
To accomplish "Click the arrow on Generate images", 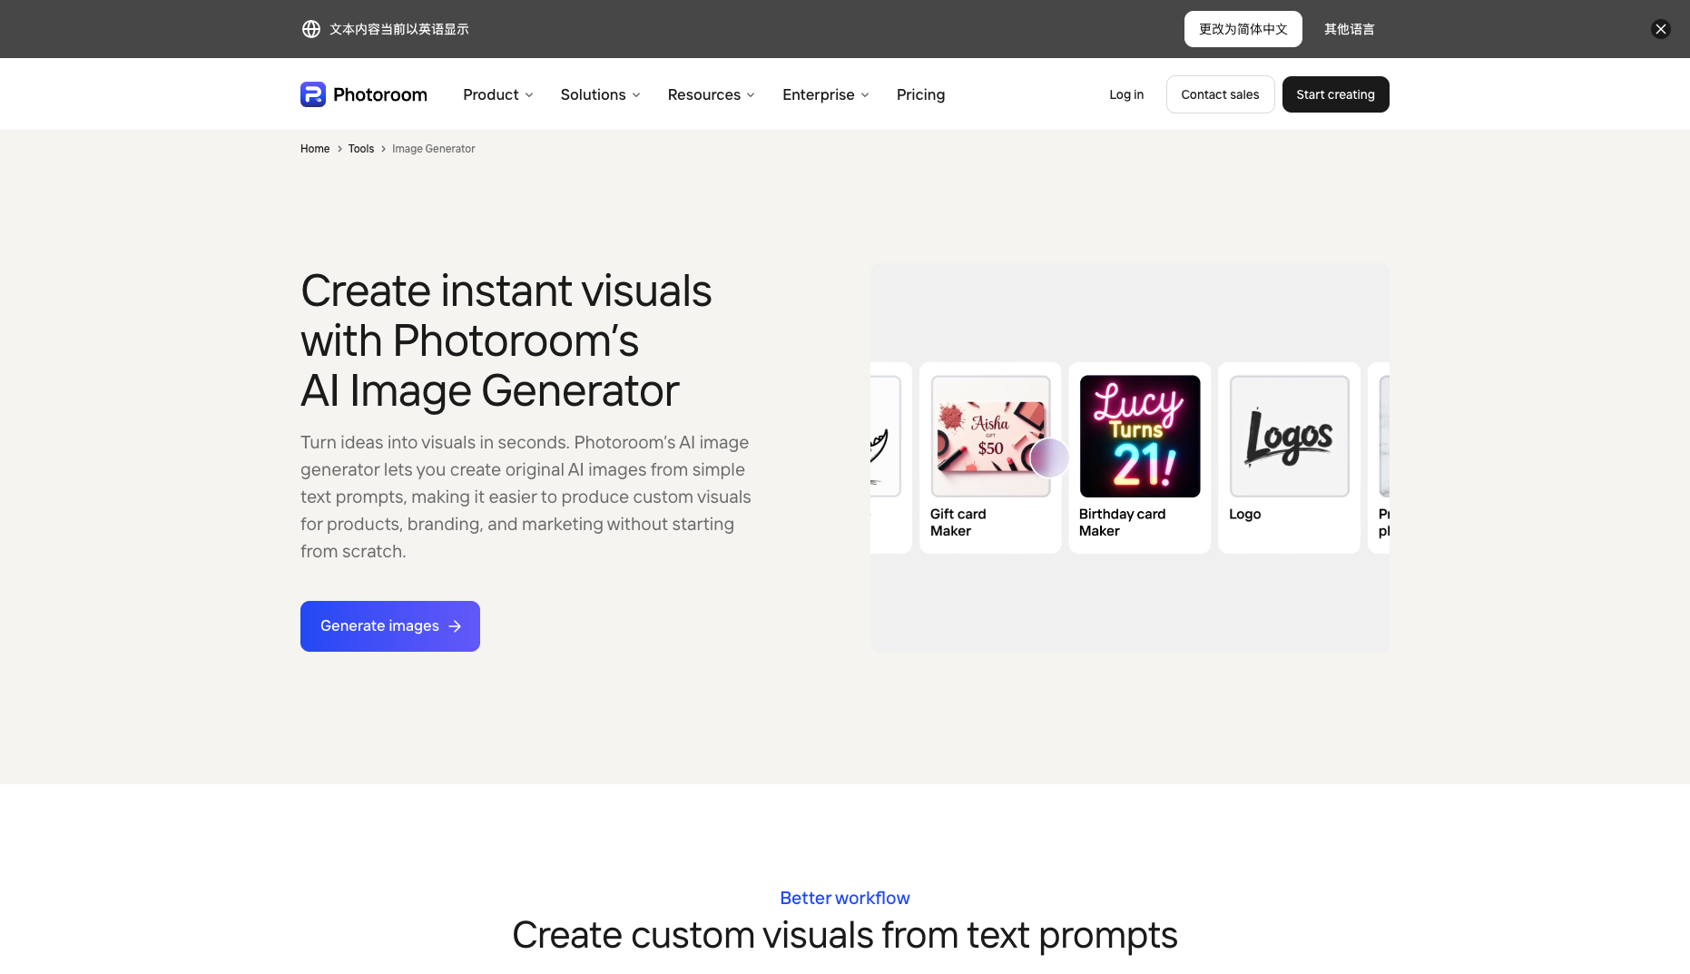I will coord(455,626).
